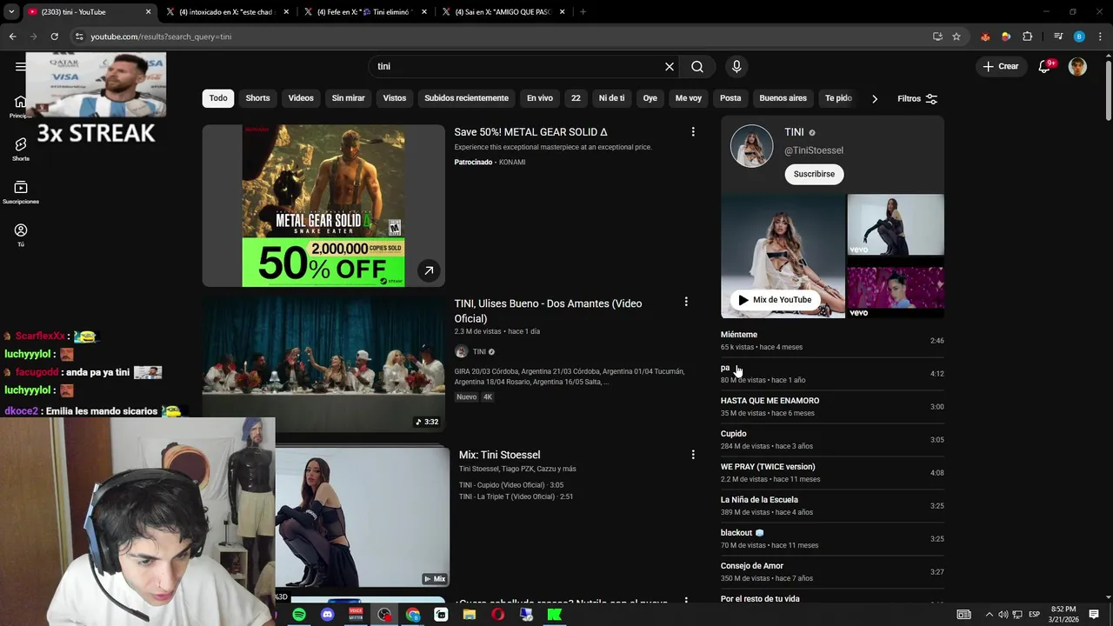
Task: Open Dos Amantes video title
Action: coord(548,310)
